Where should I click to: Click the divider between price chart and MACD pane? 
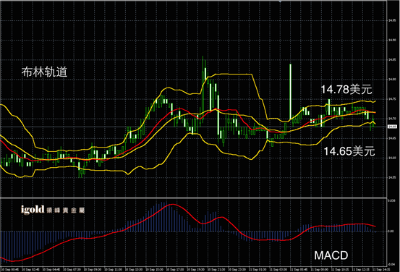(x=193, y=197)
